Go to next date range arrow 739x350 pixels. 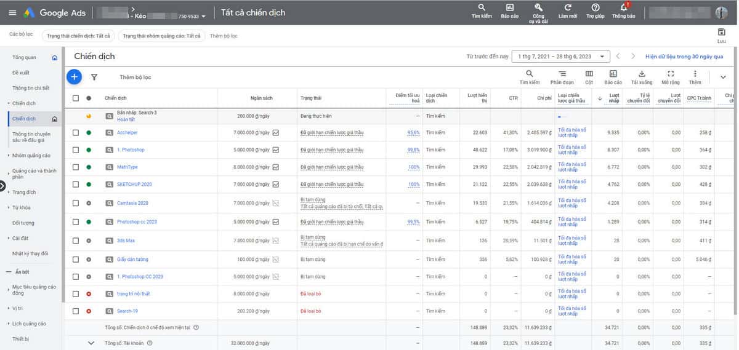tap(632, 56)
